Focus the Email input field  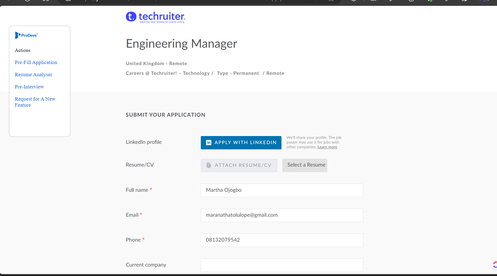point(282,215)
